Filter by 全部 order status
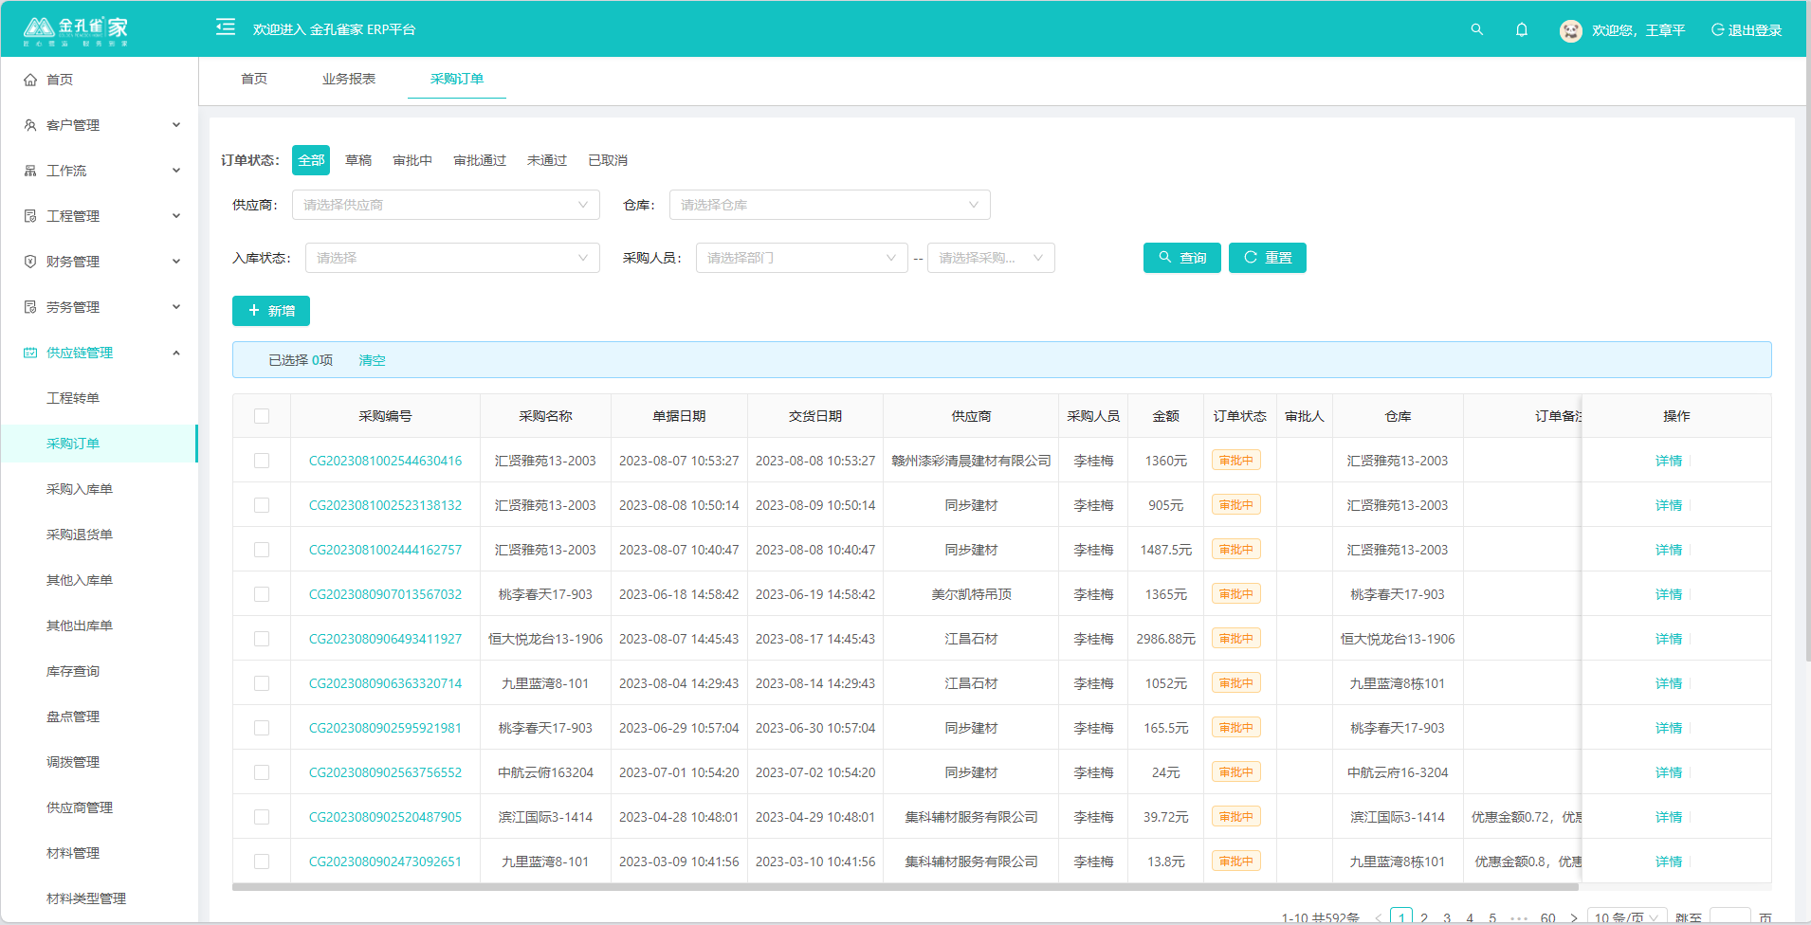 311,160
